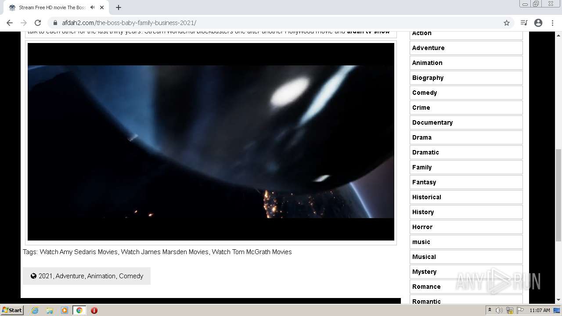Open the Chrome three-dot menu

point(552,23)
